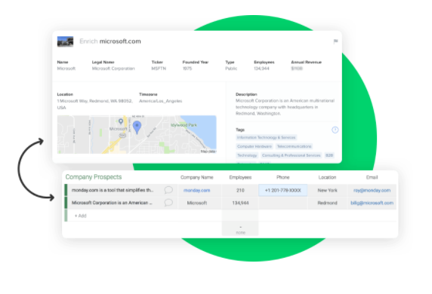Image resolution: width=432 pixels, height=294 pixels.
Task: Click the small Microsoft location marker on map
Action: click(x=121, y=121)
